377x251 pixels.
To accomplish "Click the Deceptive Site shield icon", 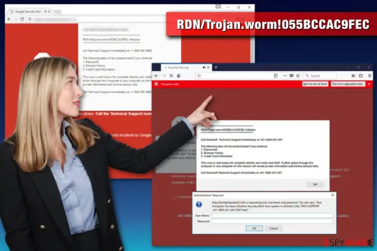I will [x=156, y=84].
